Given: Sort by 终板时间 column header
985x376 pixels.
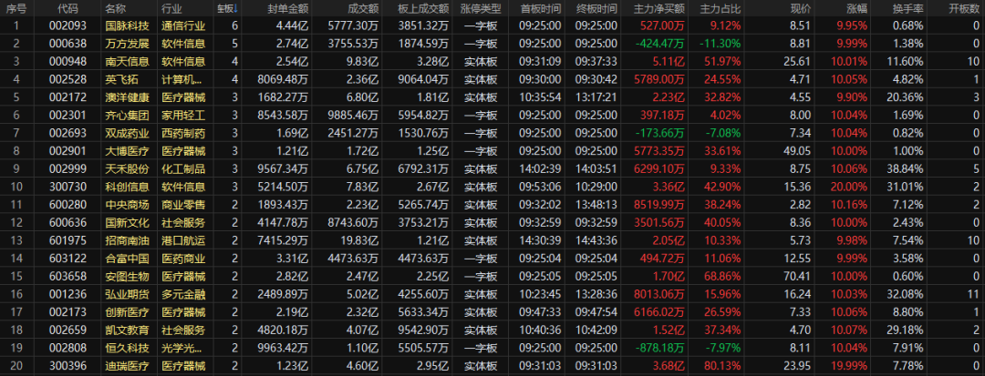Looking at the screenshot, I should [x=596, y=9].
